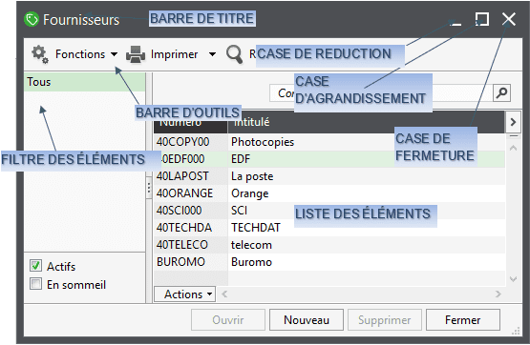Image resolution: width=530 pixels, height=345 pixels.
Task: Select the 40COPY00 row number
Action: (x=182, y=142)
